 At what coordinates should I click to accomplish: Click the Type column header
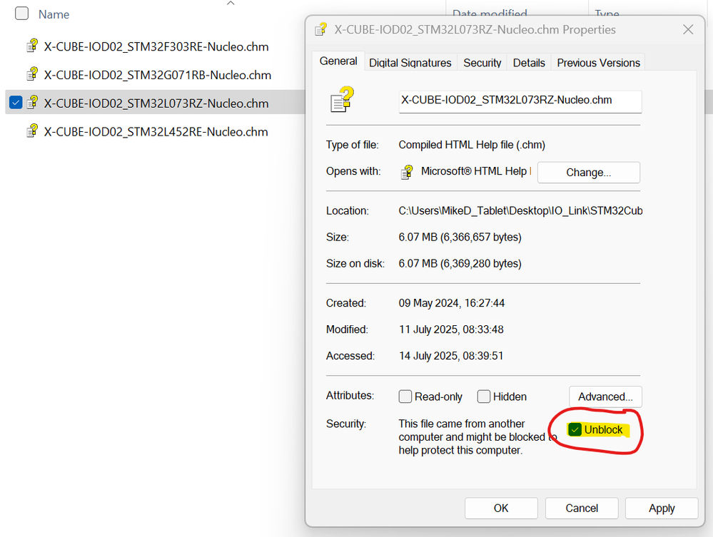click(x=607, y=14)
